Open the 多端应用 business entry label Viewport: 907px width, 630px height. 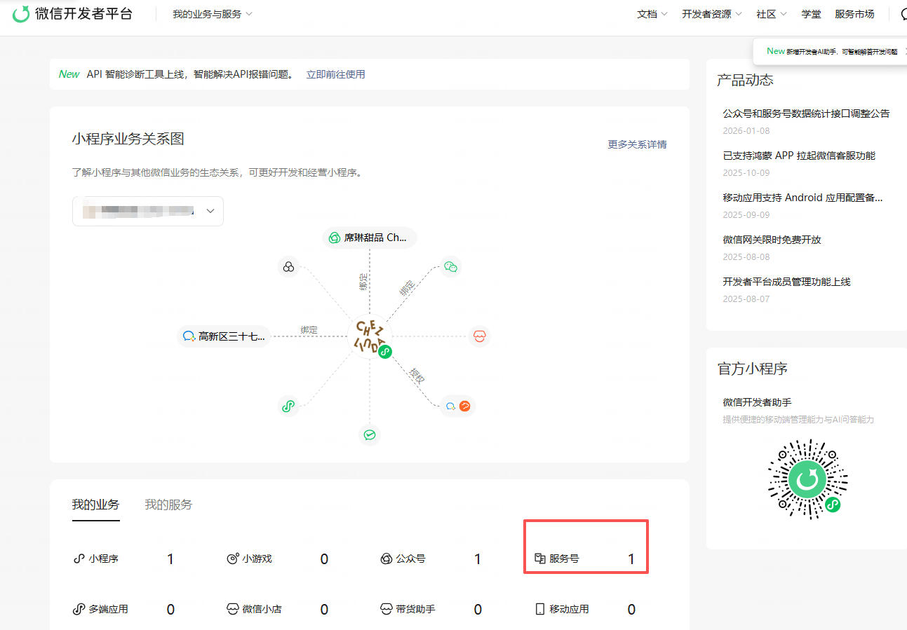coord(109,610)
